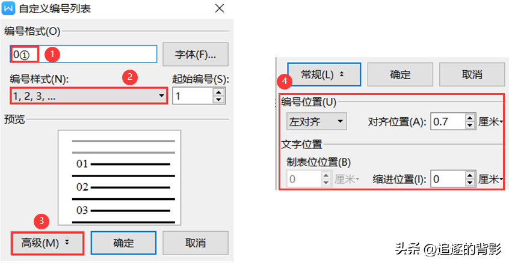Screen dimensions: 509x263
Task: Open 对齐位置 unit 厘米 dropdown
Action: pos(490,122)
